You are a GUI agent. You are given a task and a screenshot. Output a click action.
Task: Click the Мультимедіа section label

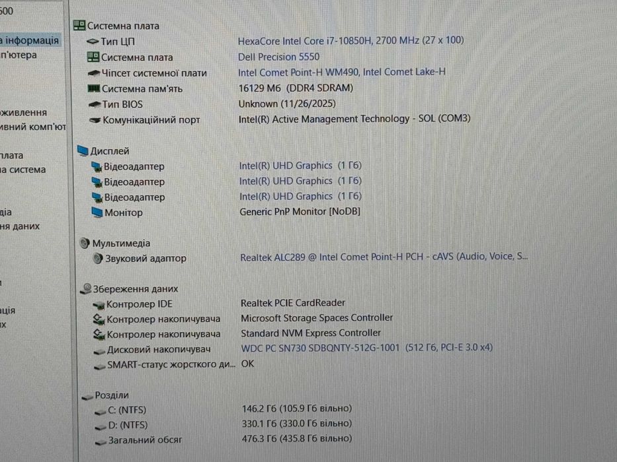point(121,244)
